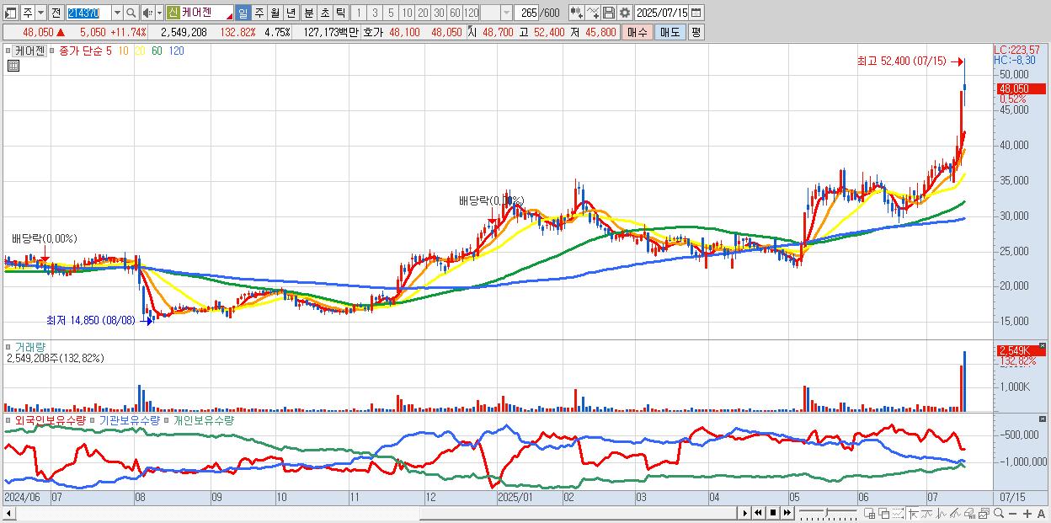This screenshot has width=1051, height=523.
Task: Select the 분 minute chart period
Action: 308,13
